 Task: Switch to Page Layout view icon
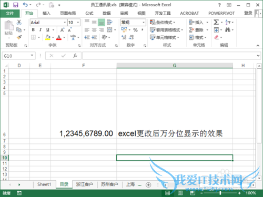point(180,193)
